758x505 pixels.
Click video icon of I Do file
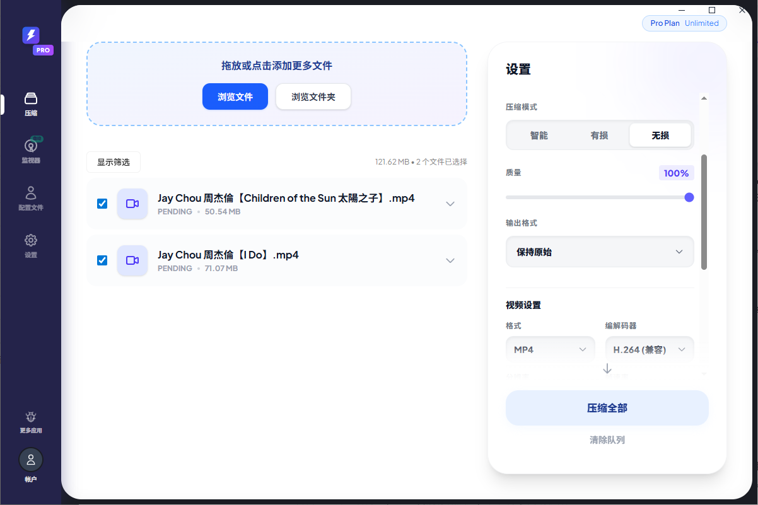(x=132, y=260)
